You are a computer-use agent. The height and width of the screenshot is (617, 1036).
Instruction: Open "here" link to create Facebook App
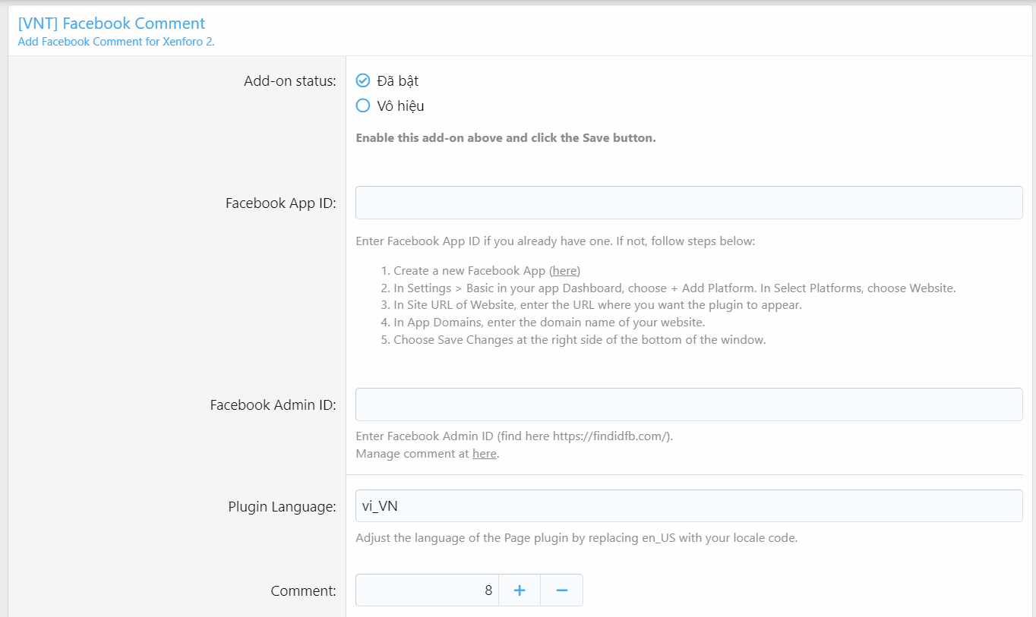pos(564,271)
